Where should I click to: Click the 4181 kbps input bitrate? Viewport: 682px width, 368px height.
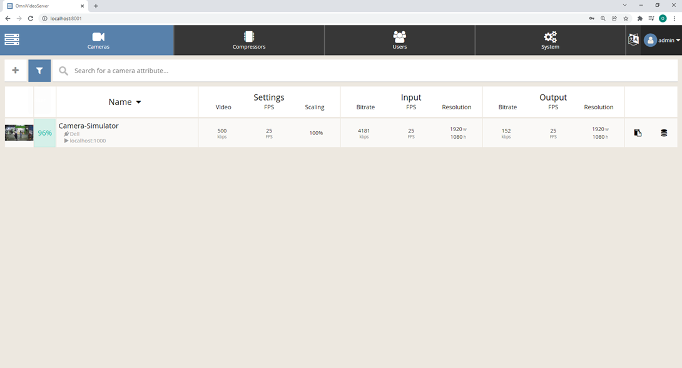[364, 133]
